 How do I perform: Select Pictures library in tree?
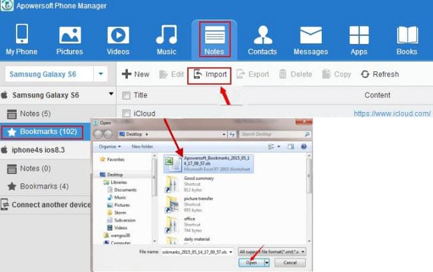[x=119, y=205]
